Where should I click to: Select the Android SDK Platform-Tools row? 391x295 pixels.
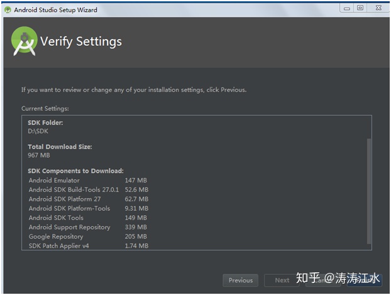tap(88, 208)
